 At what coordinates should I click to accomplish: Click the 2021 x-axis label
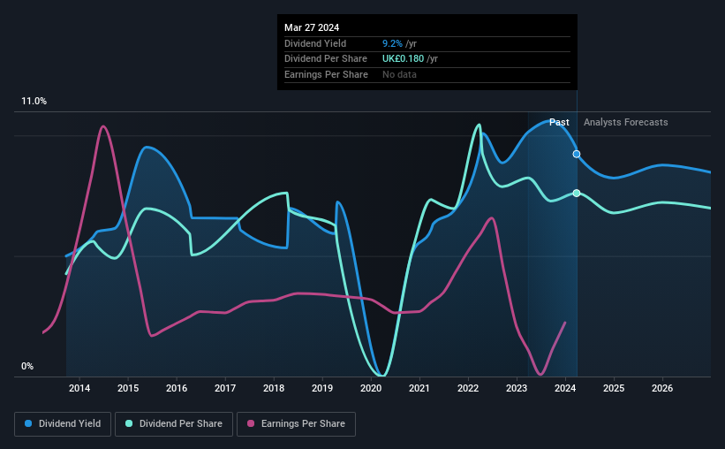pos(419,388)
